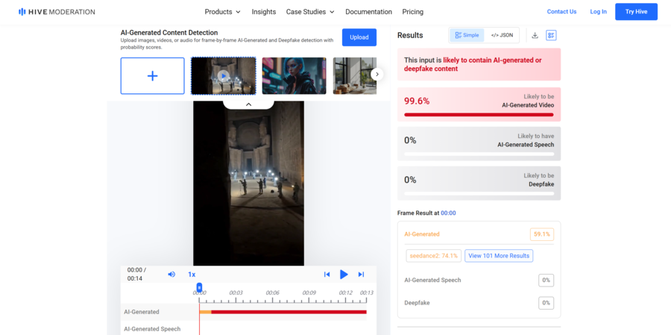
Task: Download the results
Action: click(x=535, y=35)
